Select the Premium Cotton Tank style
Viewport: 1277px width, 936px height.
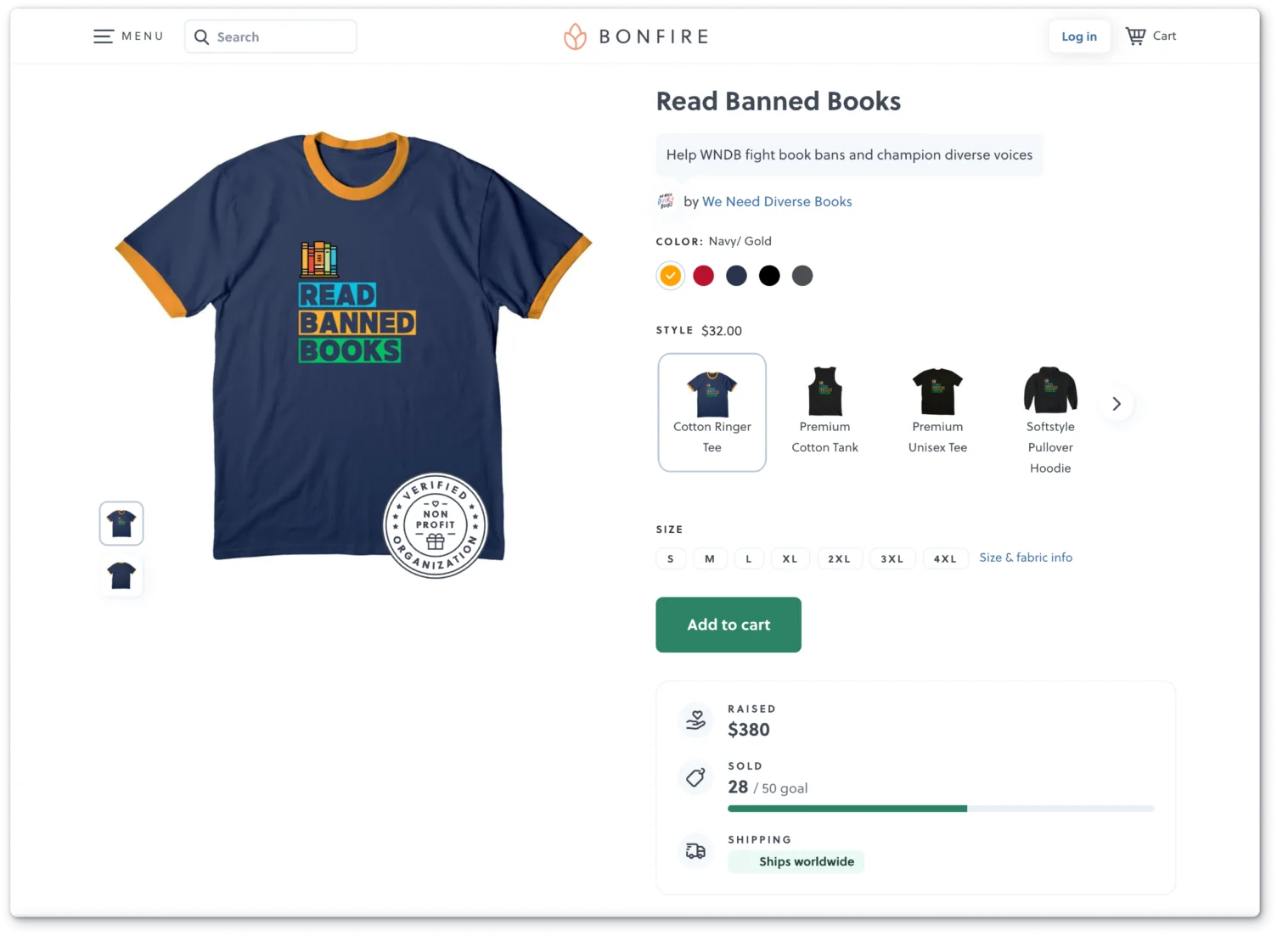coord(824,412)
